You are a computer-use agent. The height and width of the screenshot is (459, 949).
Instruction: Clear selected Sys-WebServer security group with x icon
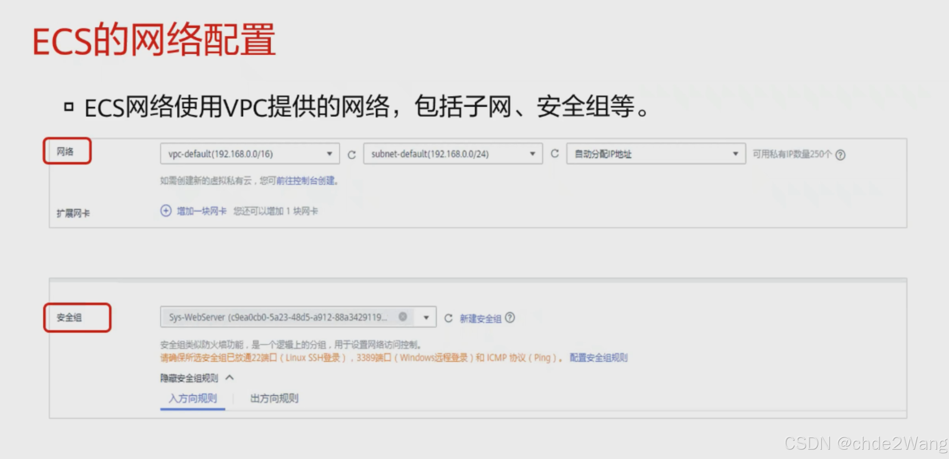pyautogui.click(x=403, y=317)
